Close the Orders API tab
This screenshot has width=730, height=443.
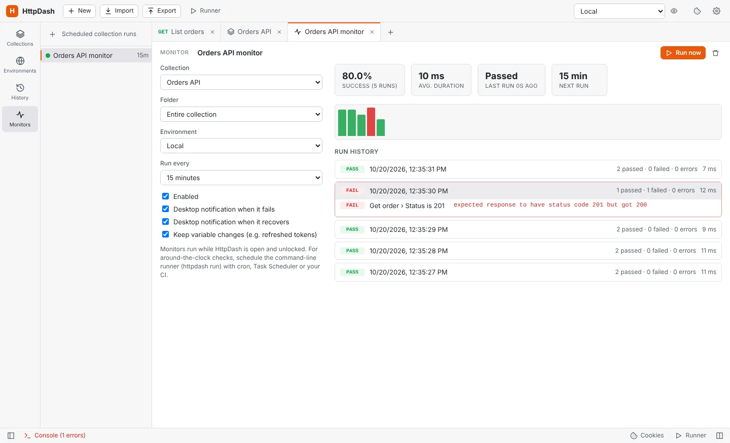279,32
